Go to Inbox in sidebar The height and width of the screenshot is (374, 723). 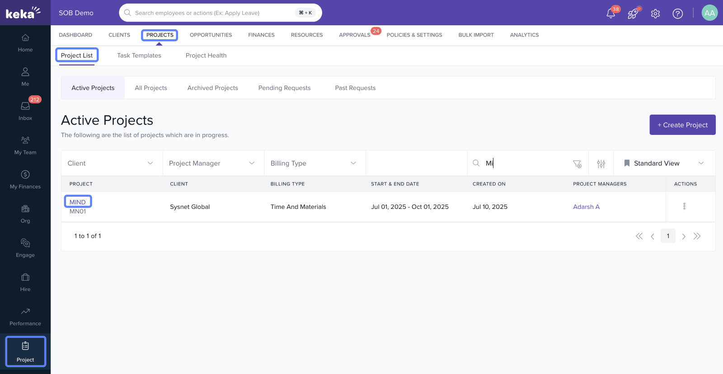[x=25, y=110]
